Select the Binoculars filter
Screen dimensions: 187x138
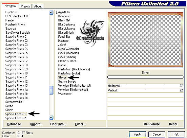coord(64,16)
